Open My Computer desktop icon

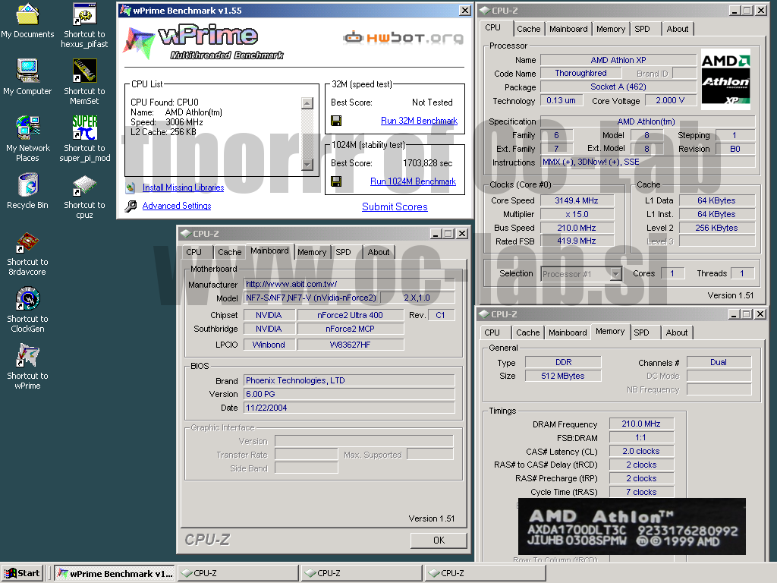click(27, 71)
